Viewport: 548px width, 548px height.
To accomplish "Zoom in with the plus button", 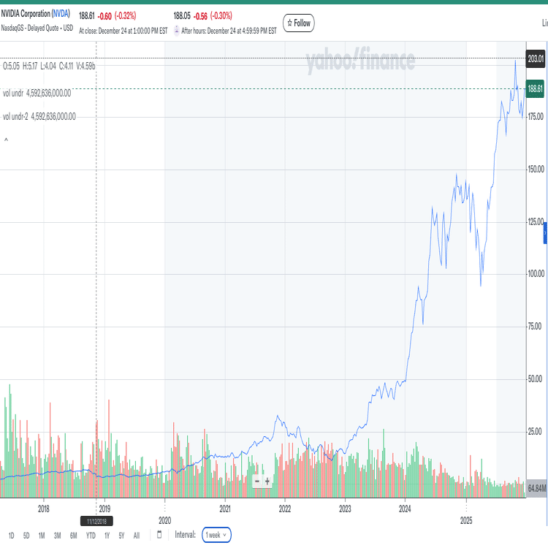I will point(267,482).
